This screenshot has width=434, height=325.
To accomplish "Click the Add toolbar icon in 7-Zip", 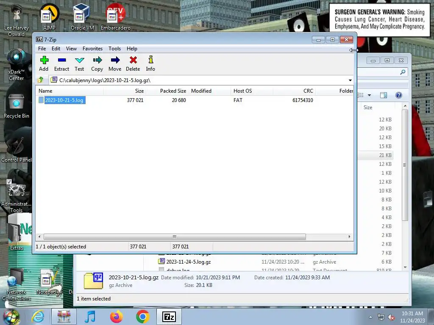I will [44, 63].
